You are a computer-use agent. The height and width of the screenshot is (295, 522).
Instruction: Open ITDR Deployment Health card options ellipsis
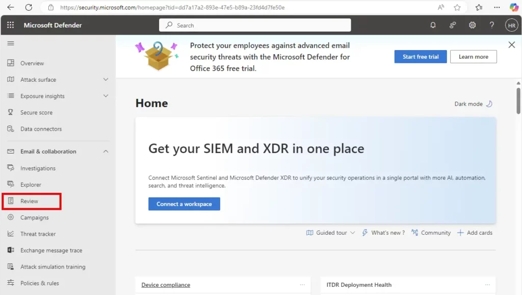click(x=487, y=285)
